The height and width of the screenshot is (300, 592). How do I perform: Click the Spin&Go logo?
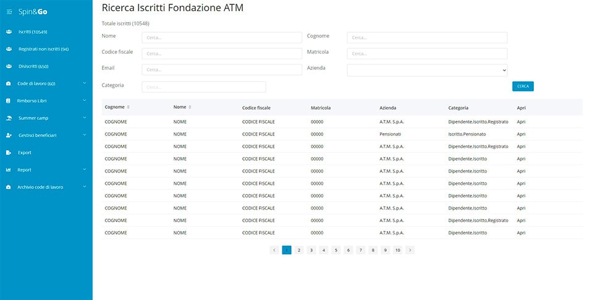click(33, 12)
